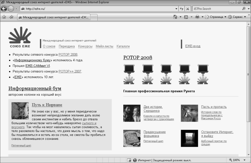This screenshot has height=163, width=251.
Task: Click the РОТОР 2008 heading link
Action: pos(138,58)
